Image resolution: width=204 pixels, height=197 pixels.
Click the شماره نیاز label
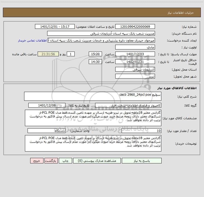coord(189,27)
